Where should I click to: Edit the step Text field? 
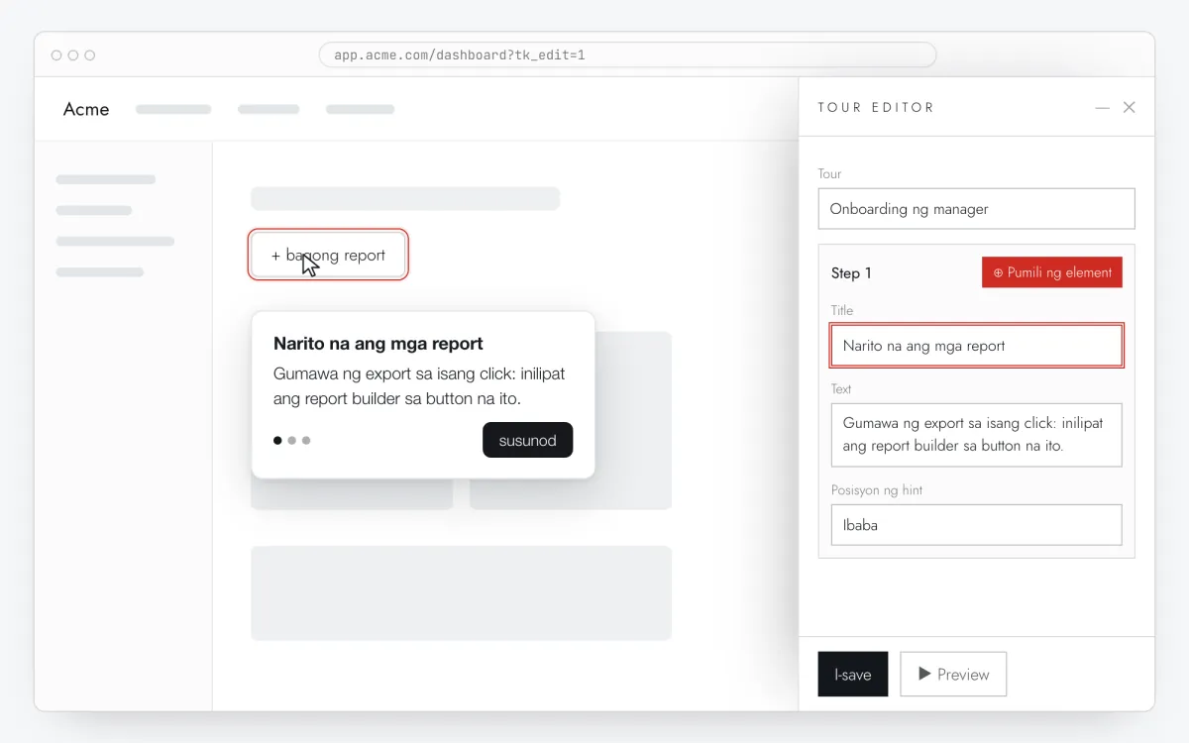click(976, 434)
